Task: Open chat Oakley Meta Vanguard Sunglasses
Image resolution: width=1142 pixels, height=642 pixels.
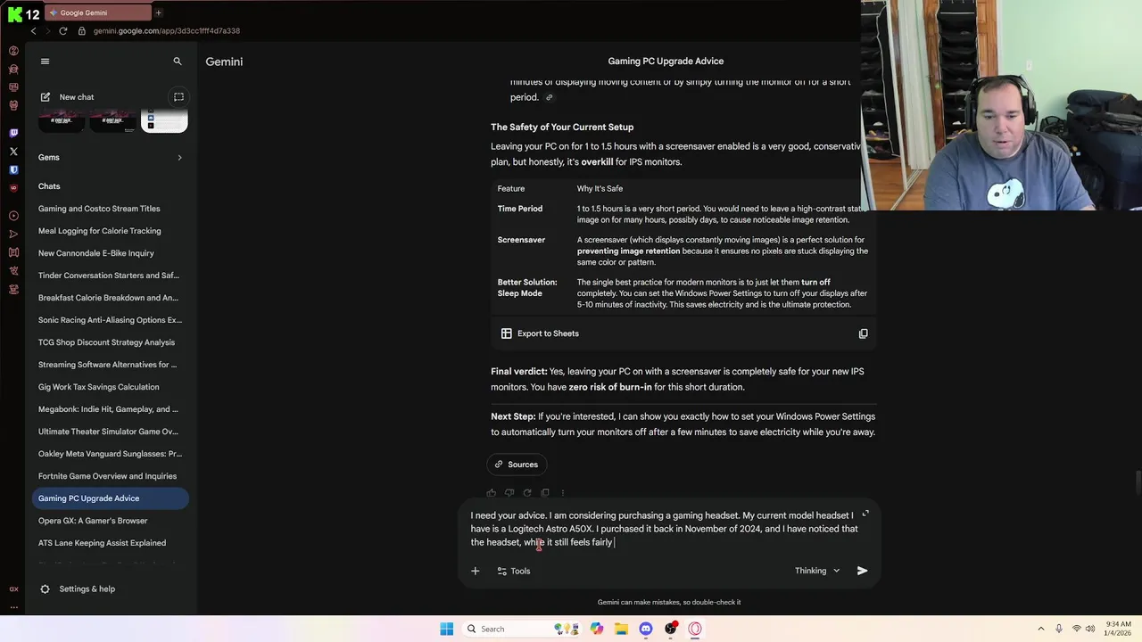Action: coord(110,454)
